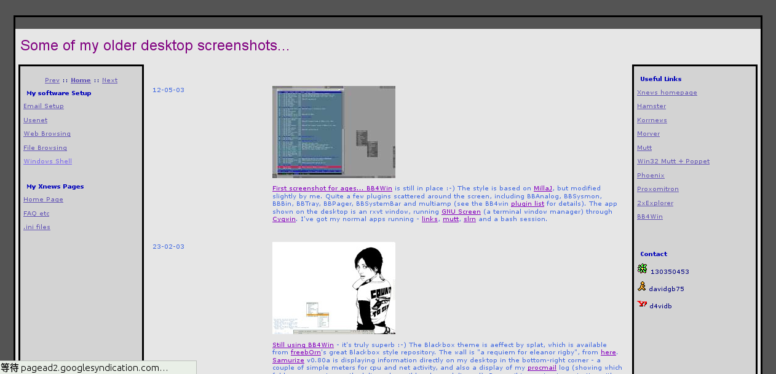Click the d4vidb contact name
The width and height of the screenshot is (776, 374).
coord(660,306)
